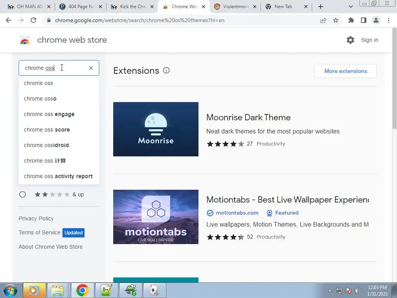The image size is (397, 298).
Task: Open the green chameleon taskbar app
Action: pos(131,290)
